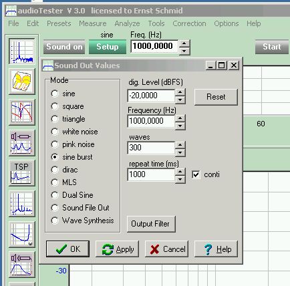Open the TSP parameters icon
The image size is (290, 286).
22,173
